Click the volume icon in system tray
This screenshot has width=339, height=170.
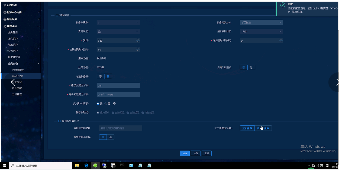point(317,165)
